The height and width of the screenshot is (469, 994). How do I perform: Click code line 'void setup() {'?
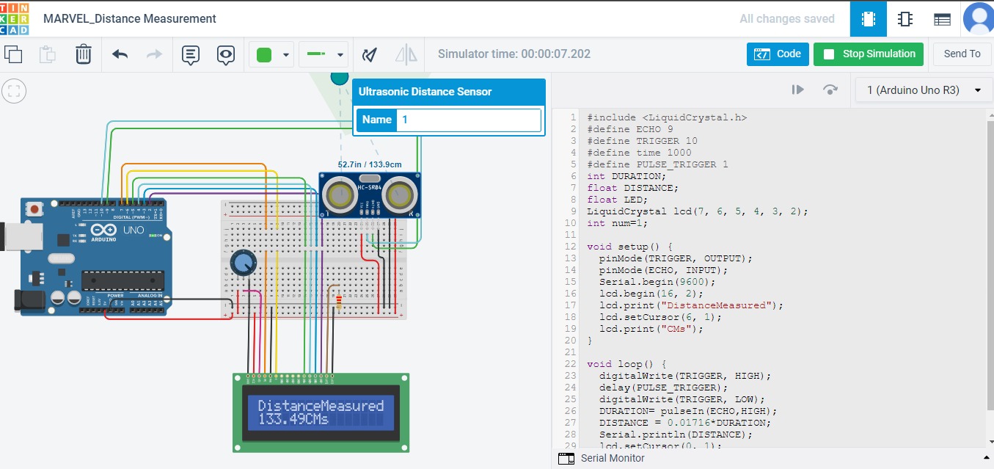tap(629, 247)
